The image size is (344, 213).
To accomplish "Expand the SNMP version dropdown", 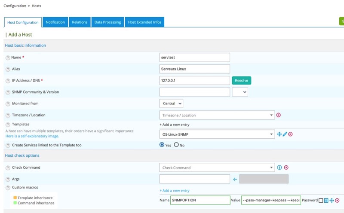I will 240,92.
